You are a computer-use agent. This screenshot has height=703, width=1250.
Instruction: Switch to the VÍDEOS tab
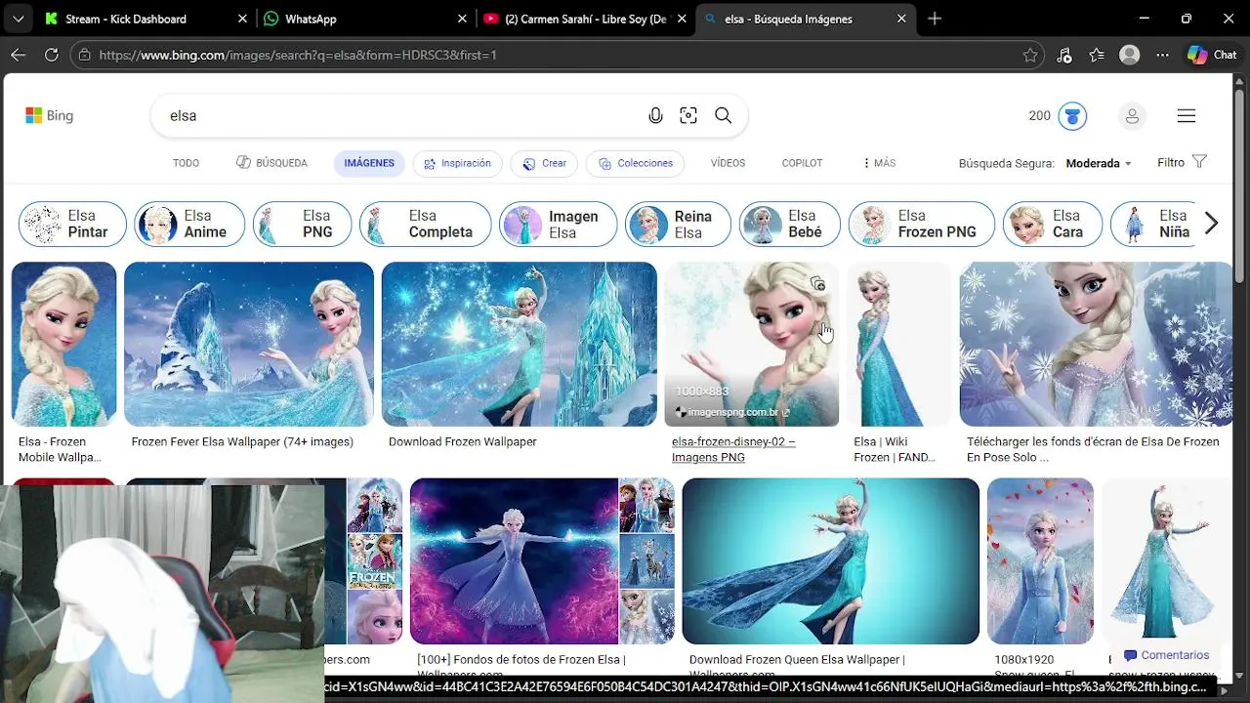tap(728, 163)
